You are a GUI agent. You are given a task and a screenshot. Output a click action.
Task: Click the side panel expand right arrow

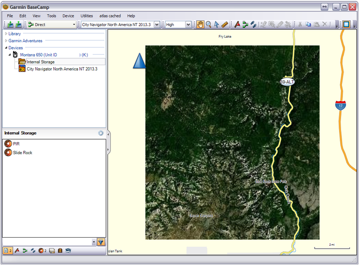pos(109,150)
